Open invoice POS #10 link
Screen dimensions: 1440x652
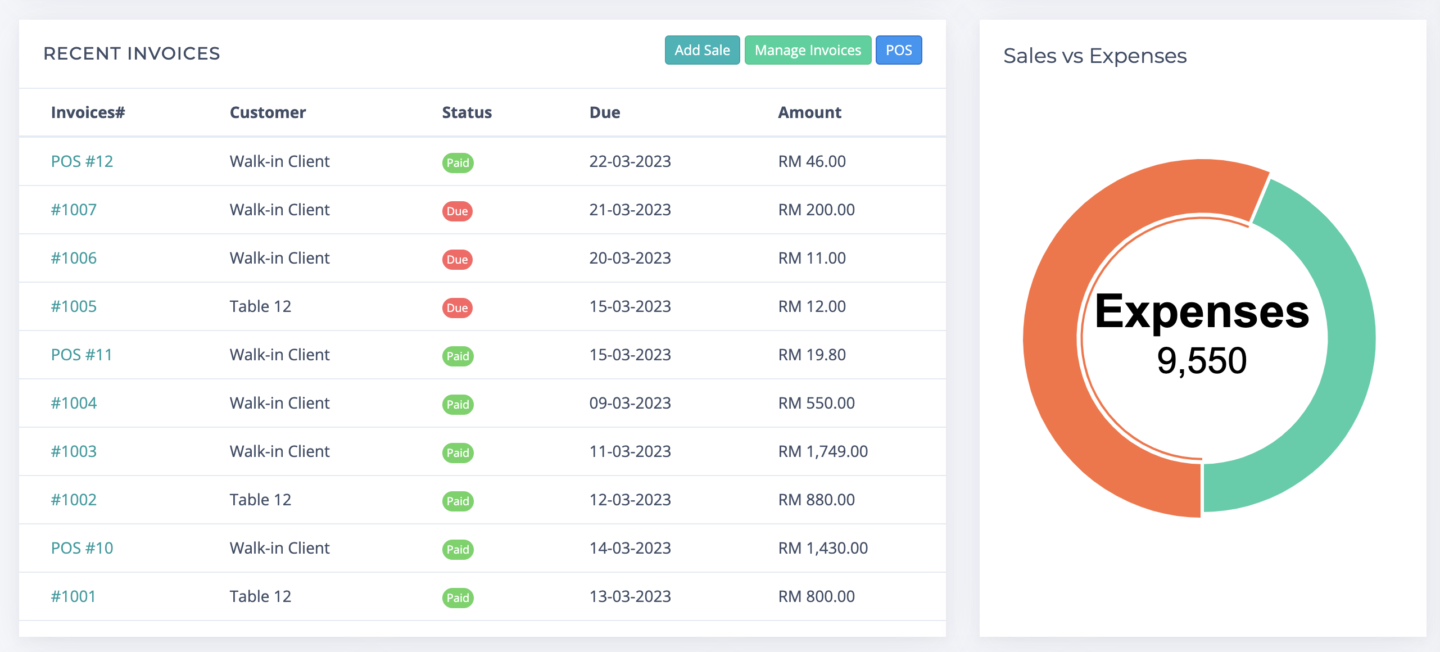point(81,548)
